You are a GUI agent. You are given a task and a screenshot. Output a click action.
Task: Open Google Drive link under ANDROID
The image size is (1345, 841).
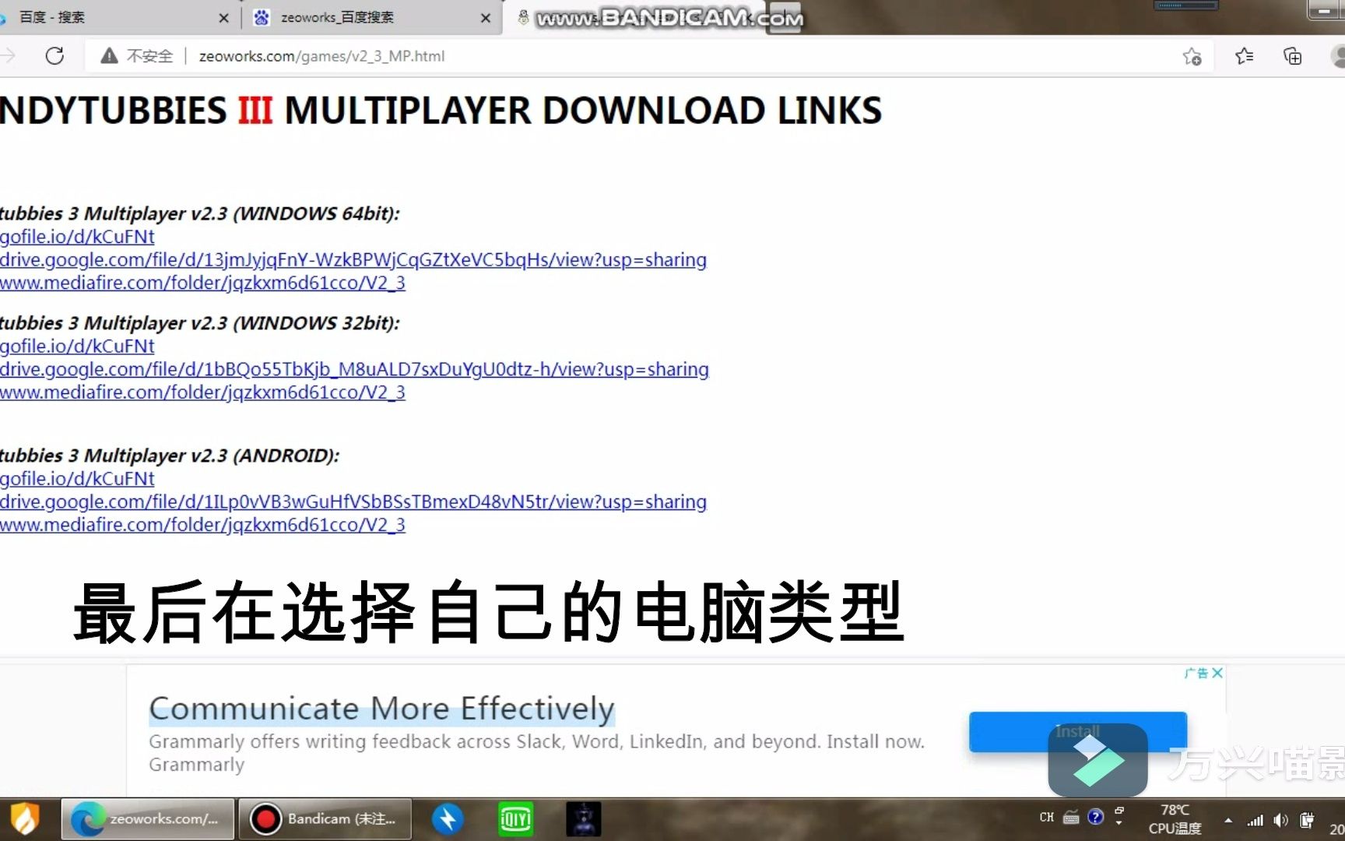[x=353, y=502]
